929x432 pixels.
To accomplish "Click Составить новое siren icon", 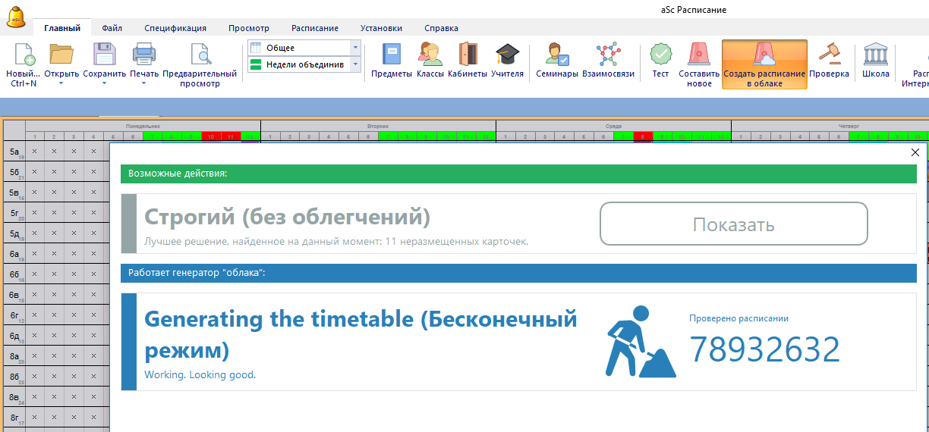I will pos(698,55).
